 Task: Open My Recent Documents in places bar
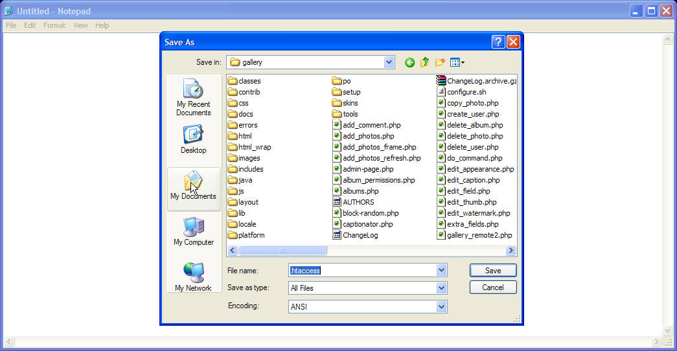coord(193,97)
